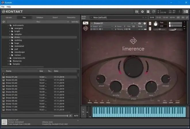
Task: Expand the bright folder
Action: coord(10,31)
